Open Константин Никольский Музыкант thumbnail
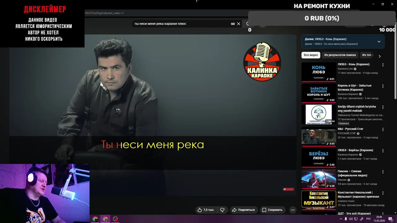Image resolution: width=397 pixels, height=223 pixels. [319, 200]
